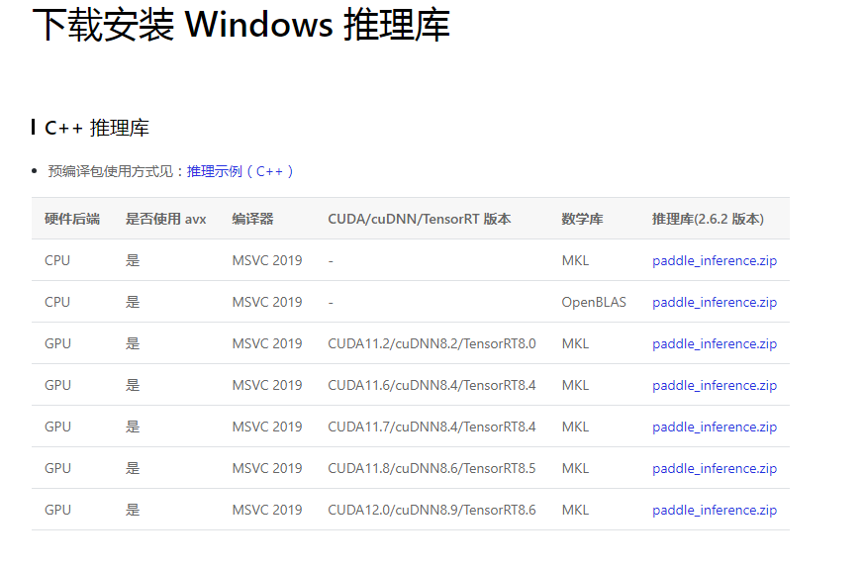Click the 是否使用 avx column header
This screenshot has width=864, height=570.
point(166,219)
